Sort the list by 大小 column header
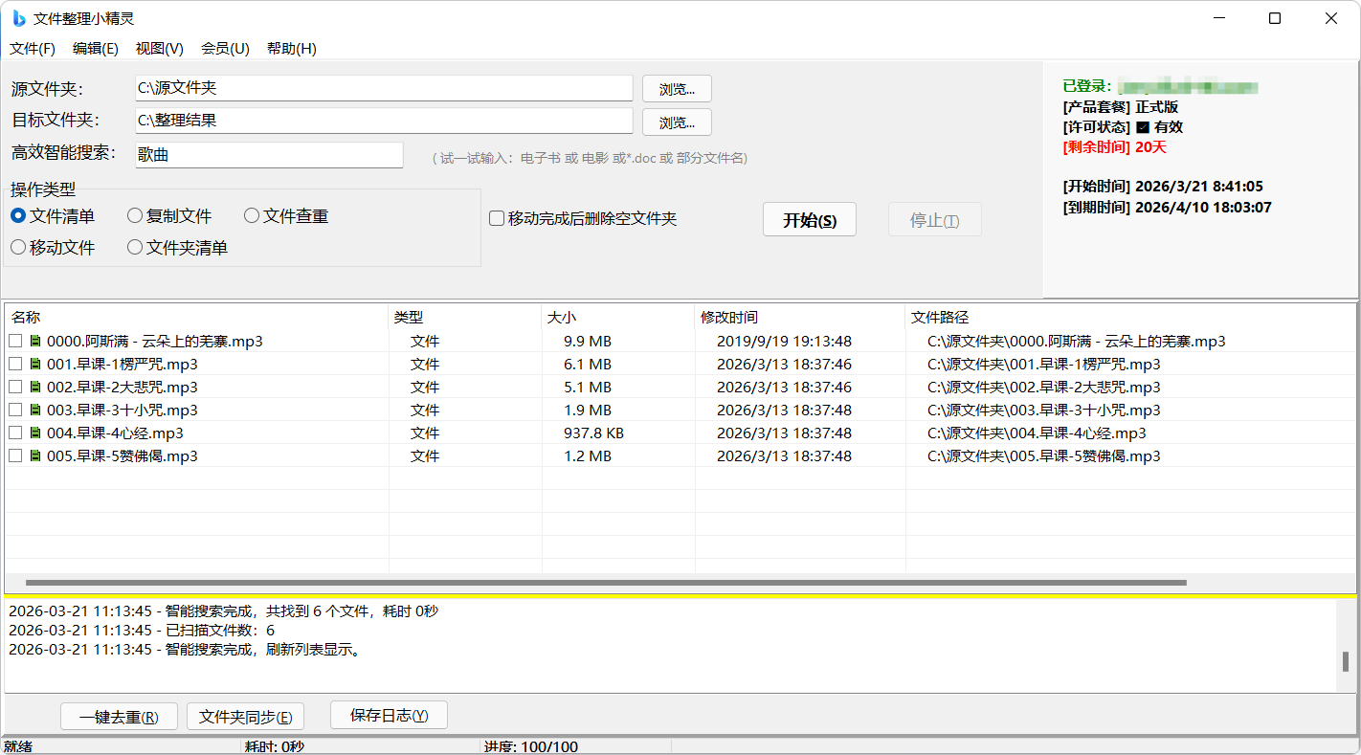The width and height of the screenshot is (1361, 755). pyautogui.click(x=617, y=317)
